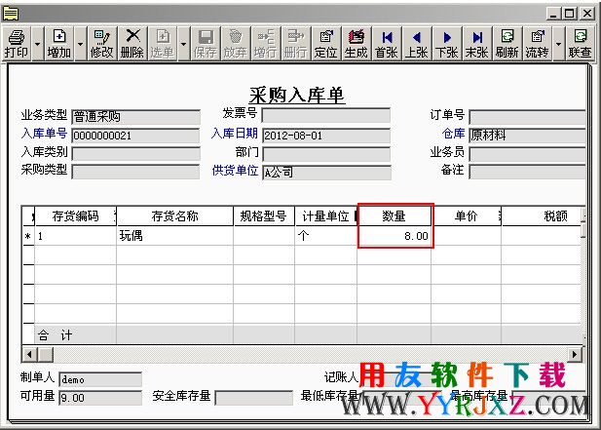
Task: Click the 入库日期 field 2012-08-01
Action: click(326, 136)
